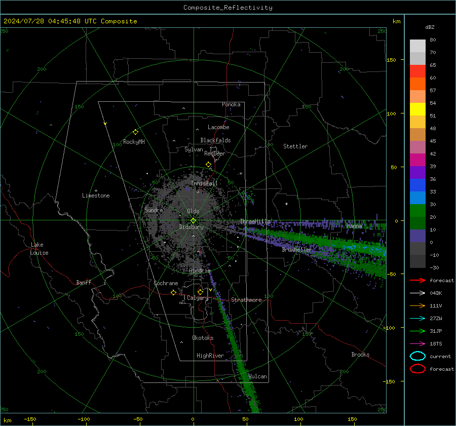
Task: Click the radar site diamond near Didsbury
Action: click(x=193, y=221)
